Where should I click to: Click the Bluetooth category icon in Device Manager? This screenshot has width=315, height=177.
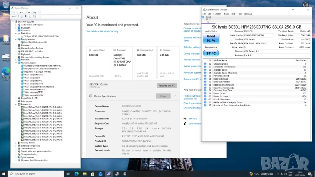pyautogui.click(x=19, y=28)
